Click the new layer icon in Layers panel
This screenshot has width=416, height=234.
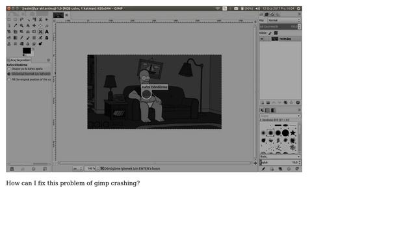[x=262, y=103]
